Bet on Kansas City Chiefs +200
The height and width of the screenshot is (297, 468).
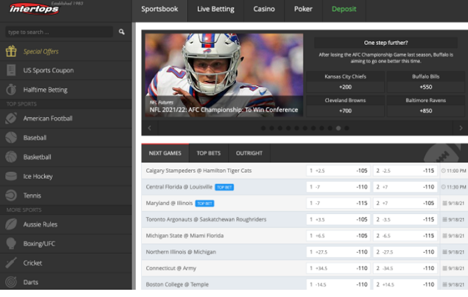[345, 82]
